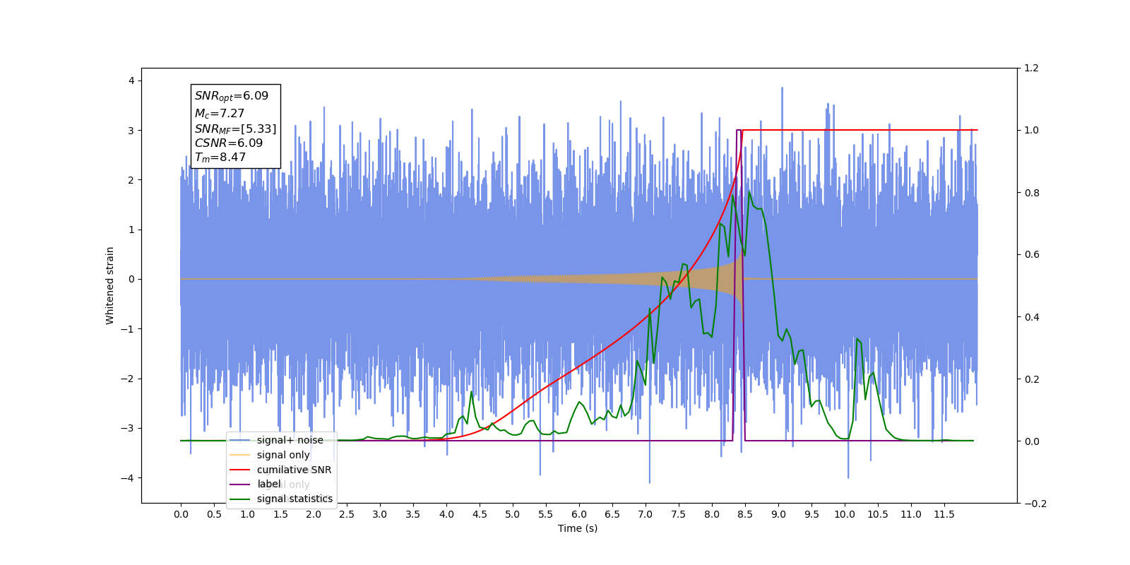Click the green line sample in the legend
1130x565 pixels.
click(x=240, y=499)
